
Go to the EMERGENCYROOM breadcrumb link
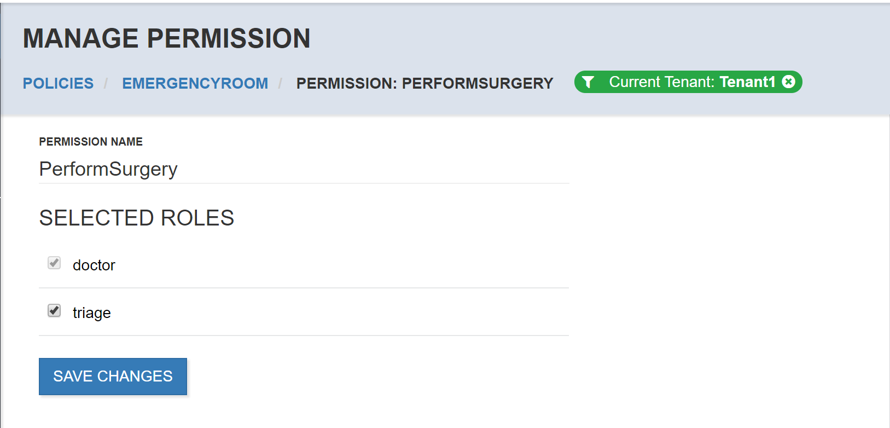195,83
